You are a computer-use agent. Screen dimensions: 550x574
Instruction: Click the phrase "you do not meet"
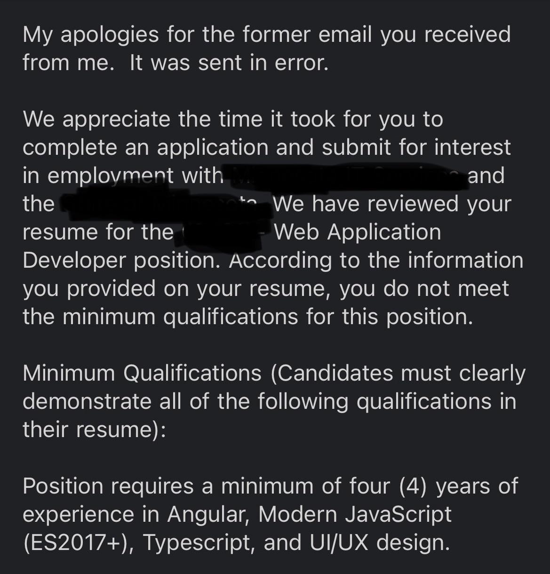pos(424,289)
